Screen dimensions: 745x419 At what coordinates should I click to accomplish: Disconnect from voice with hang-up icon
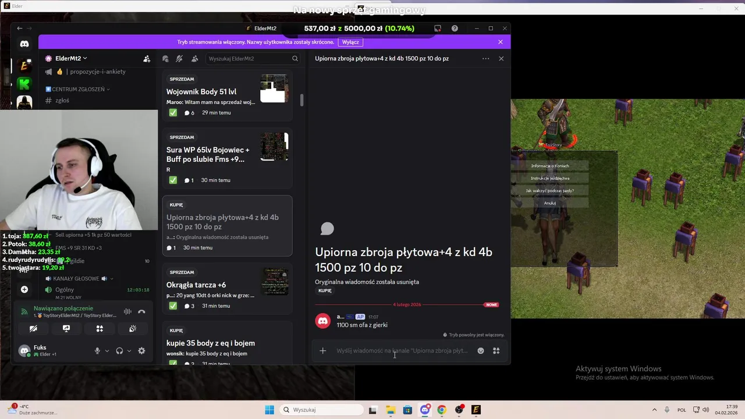click(x=141, y=311)
